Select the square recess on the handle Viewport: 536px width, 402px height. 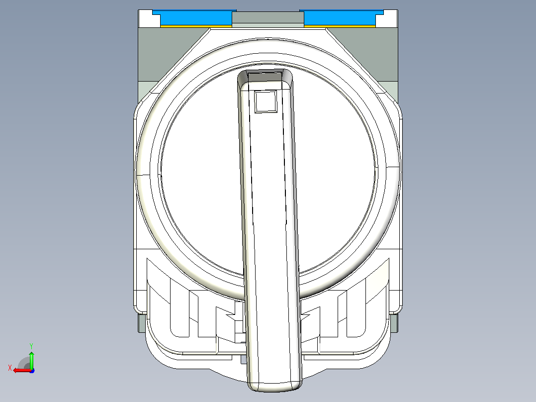coord(266,101)
